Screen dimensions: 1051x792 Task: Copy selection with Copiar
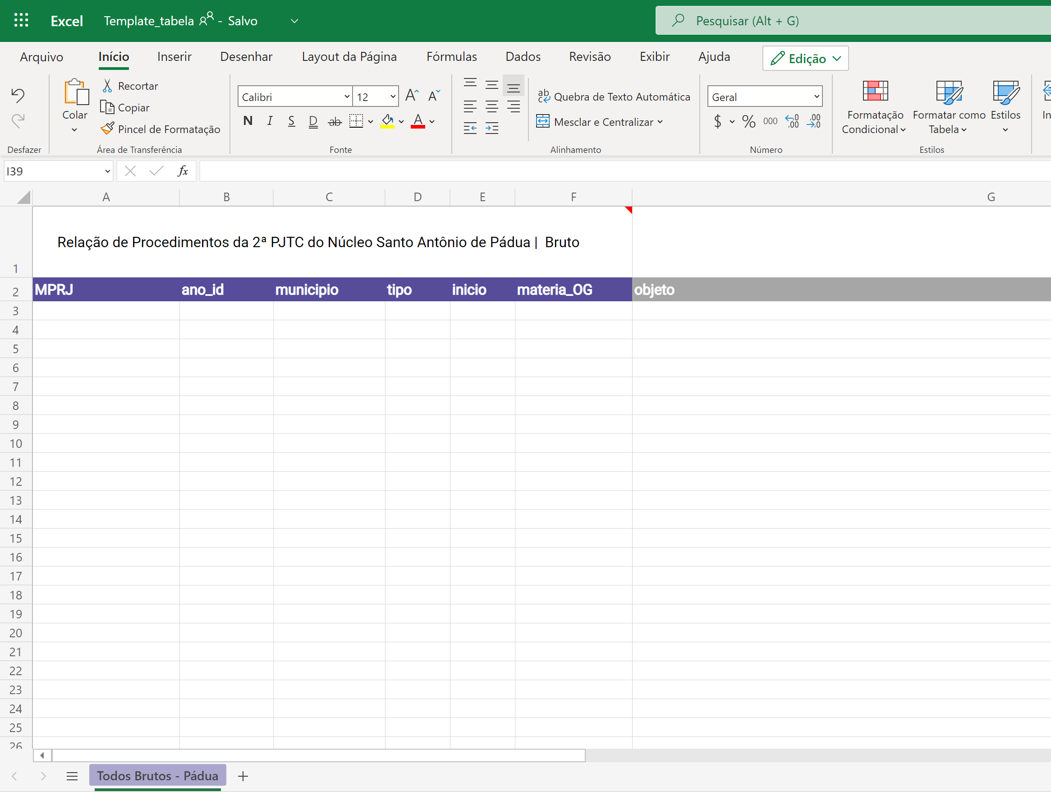(125, 108)
